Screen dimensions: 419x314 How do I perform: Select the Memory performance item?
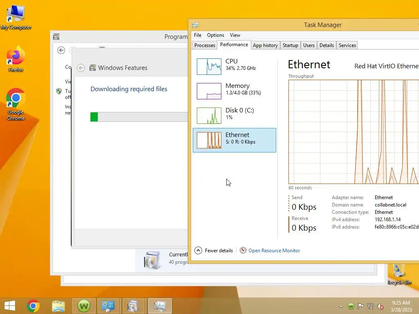point(234,91)
